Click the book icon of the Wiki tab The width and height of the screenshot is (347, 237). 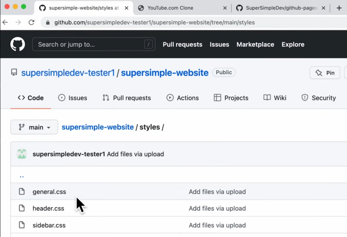[x=267, y=97]
